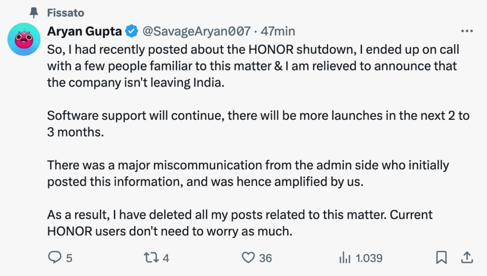
Task: Toggle the repost arrows icon
Action: tap(151, 258)
